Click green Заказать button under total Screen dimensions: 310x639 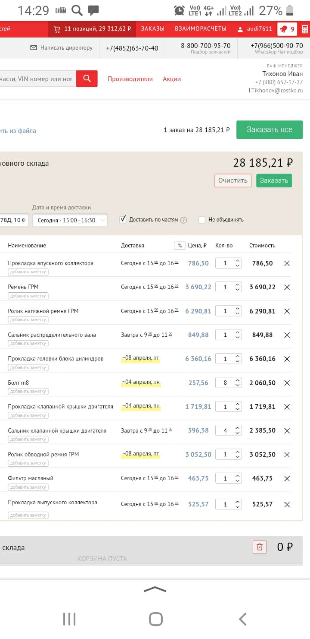pyautogui.click(x=274, y=180)
